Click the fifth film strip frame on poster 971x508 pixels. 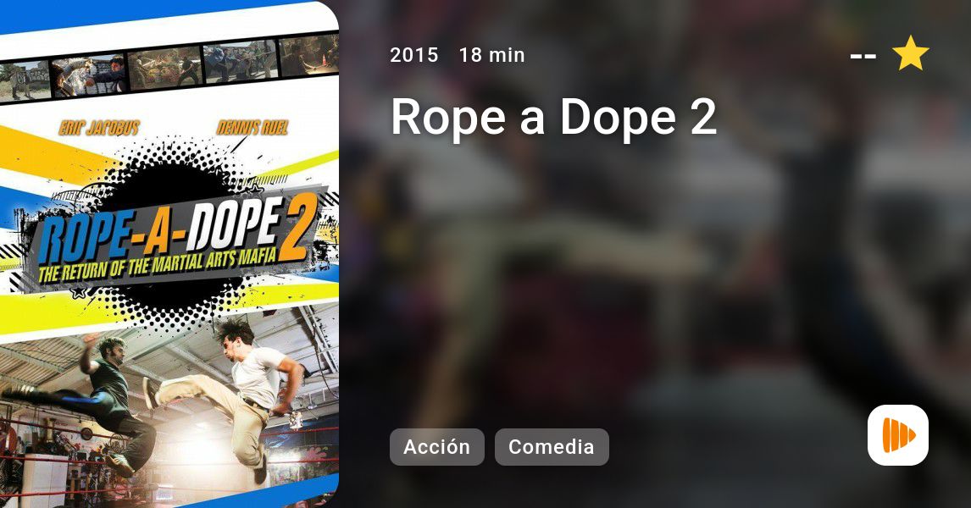pos(308,54)
